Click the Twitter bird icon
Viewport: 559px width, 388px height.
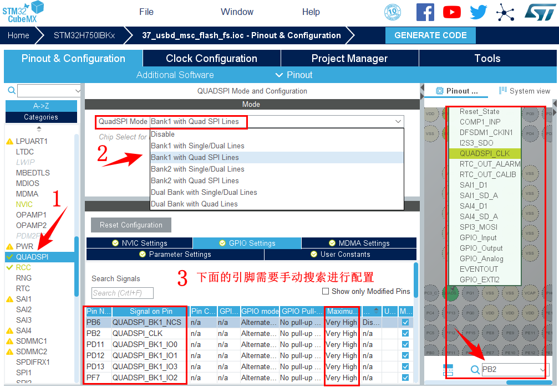pos(478,12)
